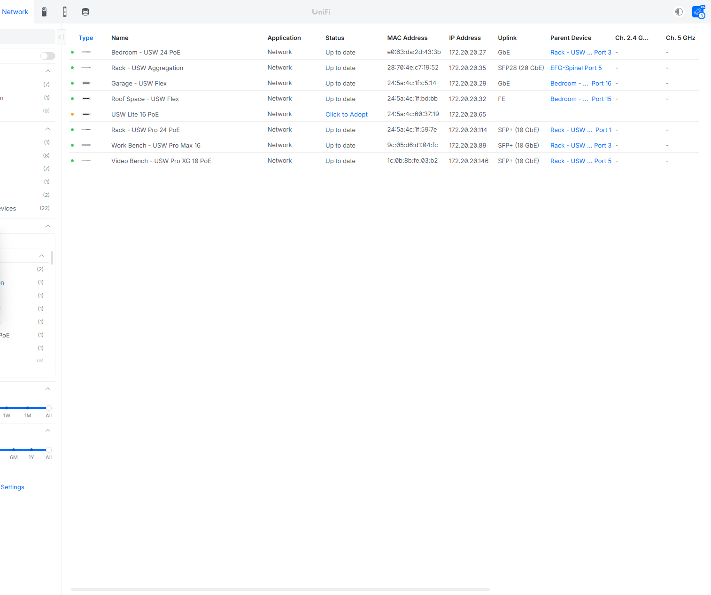Select the Rack - USW Aggregation device name
Image resolution: width=711 pixels, height=595 pixels.
(147, 68)
